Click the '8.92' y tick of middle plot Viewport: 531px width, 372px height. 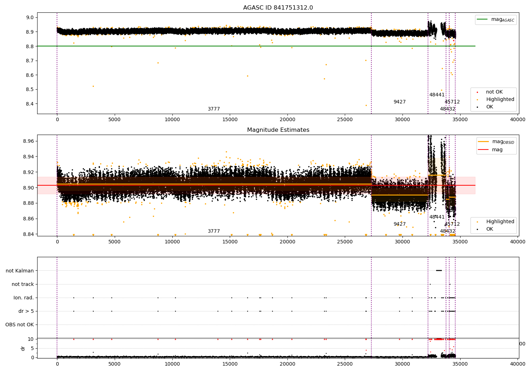[x=29, y=172]
